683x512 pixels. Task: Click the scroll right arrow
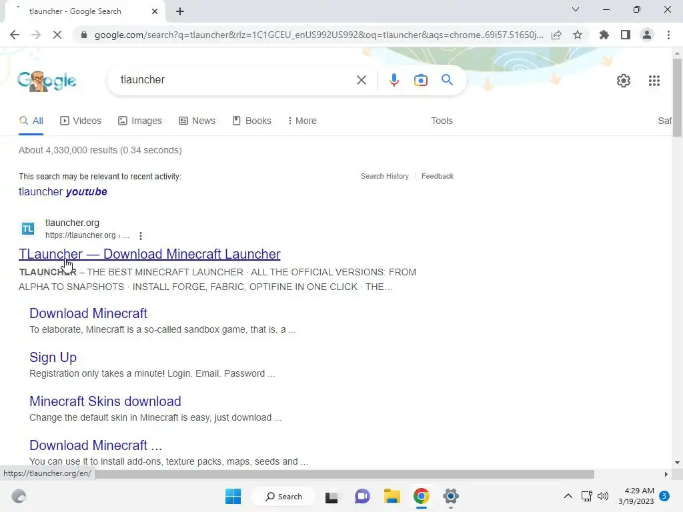666,474
